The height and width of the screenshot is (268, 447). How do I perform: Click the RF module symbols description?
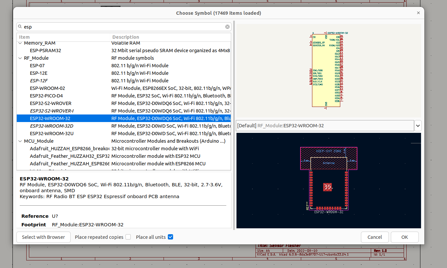click(x=133, y=58)
